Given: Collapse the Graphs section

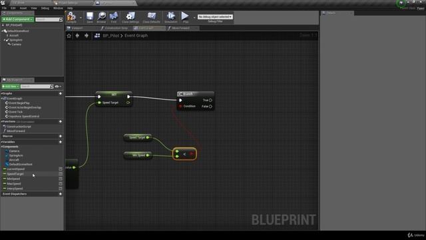Looking at the screenshot, I should tap(1, 93).
